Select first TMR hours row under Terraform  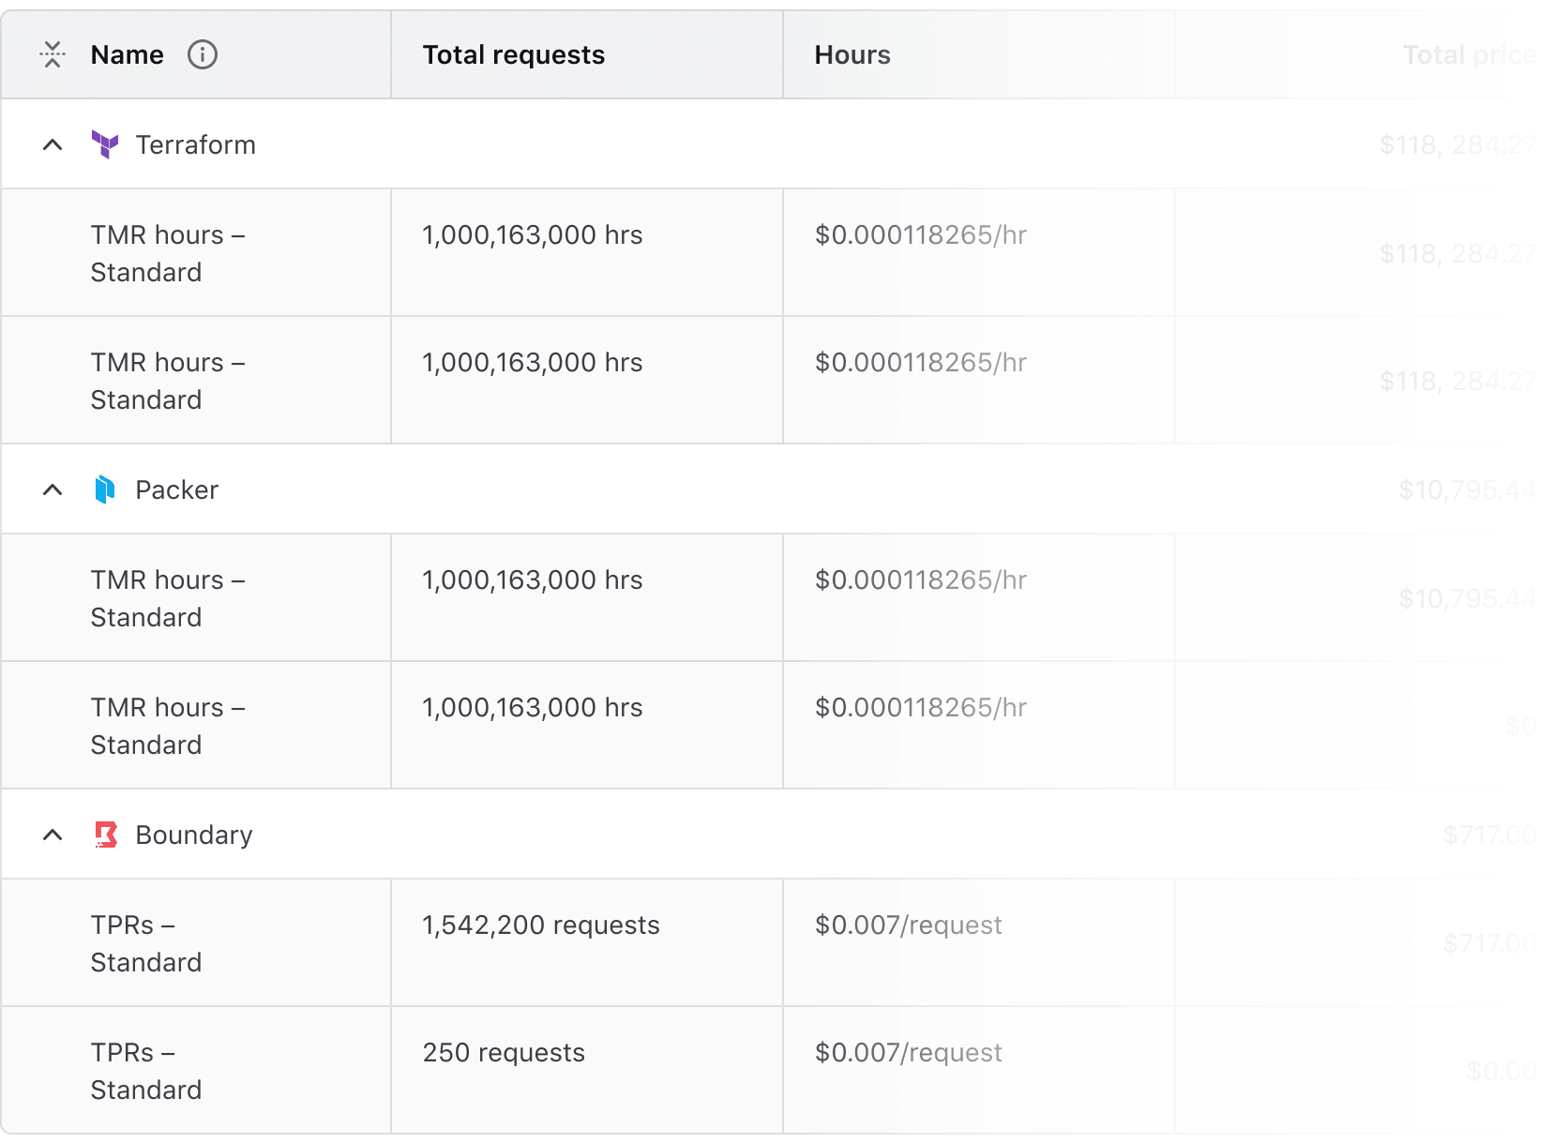coord(167,253)
